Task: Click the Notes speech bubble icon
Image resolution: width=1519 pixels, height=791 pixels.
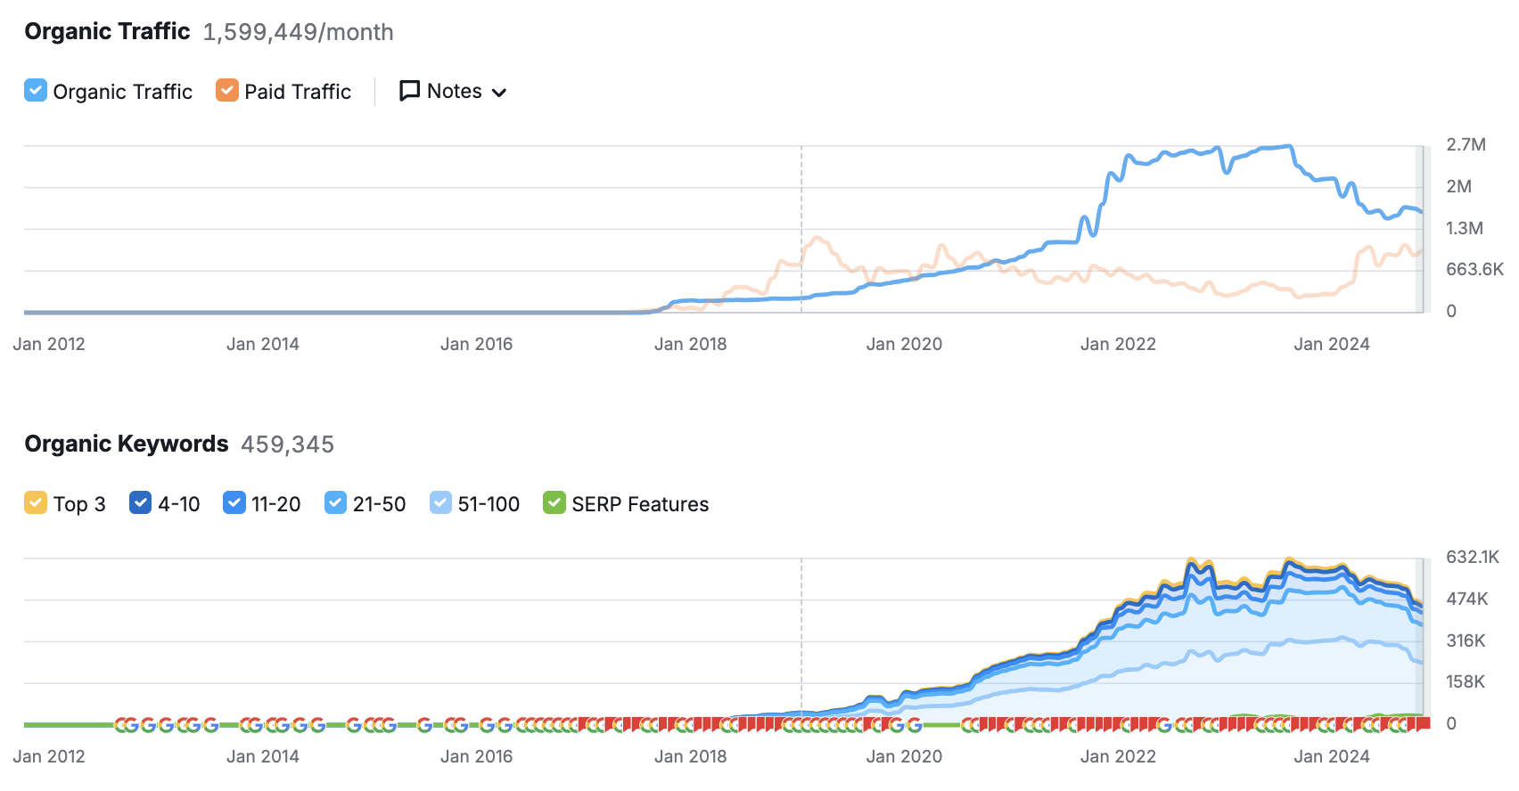Action: pos(409,91)
